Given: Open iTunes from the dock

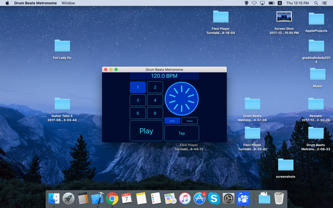Looking at the screenshot, I should pyautogui.click(x=185, y=199).
